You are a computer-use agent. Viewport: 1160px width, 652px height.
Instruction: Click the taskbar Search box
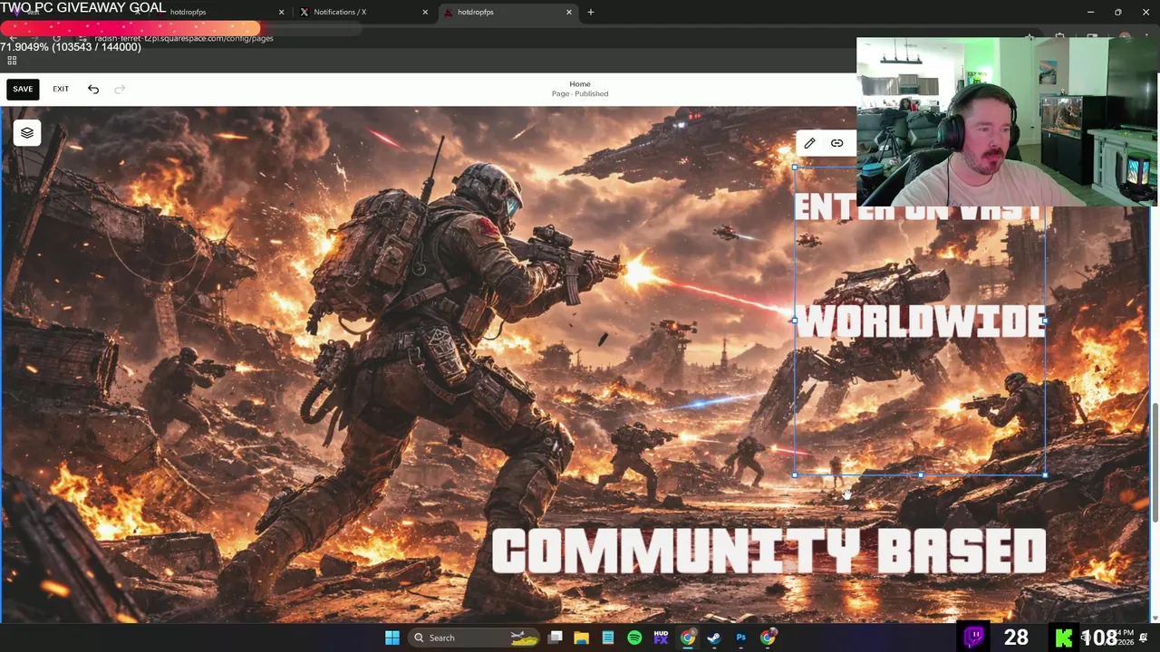point(475,638)
